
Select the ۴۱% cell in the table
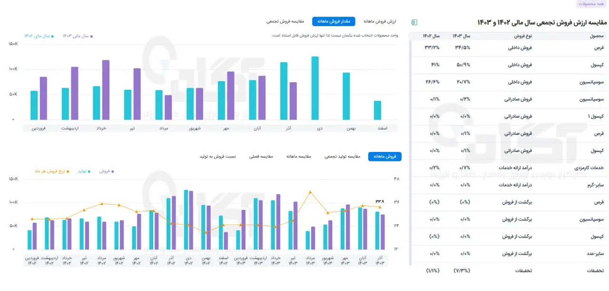(435, 65)
